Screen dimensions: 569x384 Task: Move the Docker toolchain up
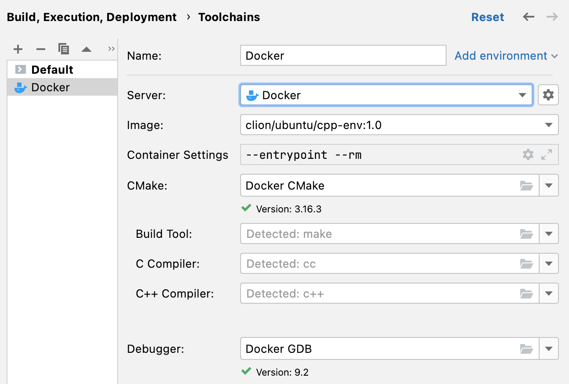pyautogui.click(x=86, y=49)
